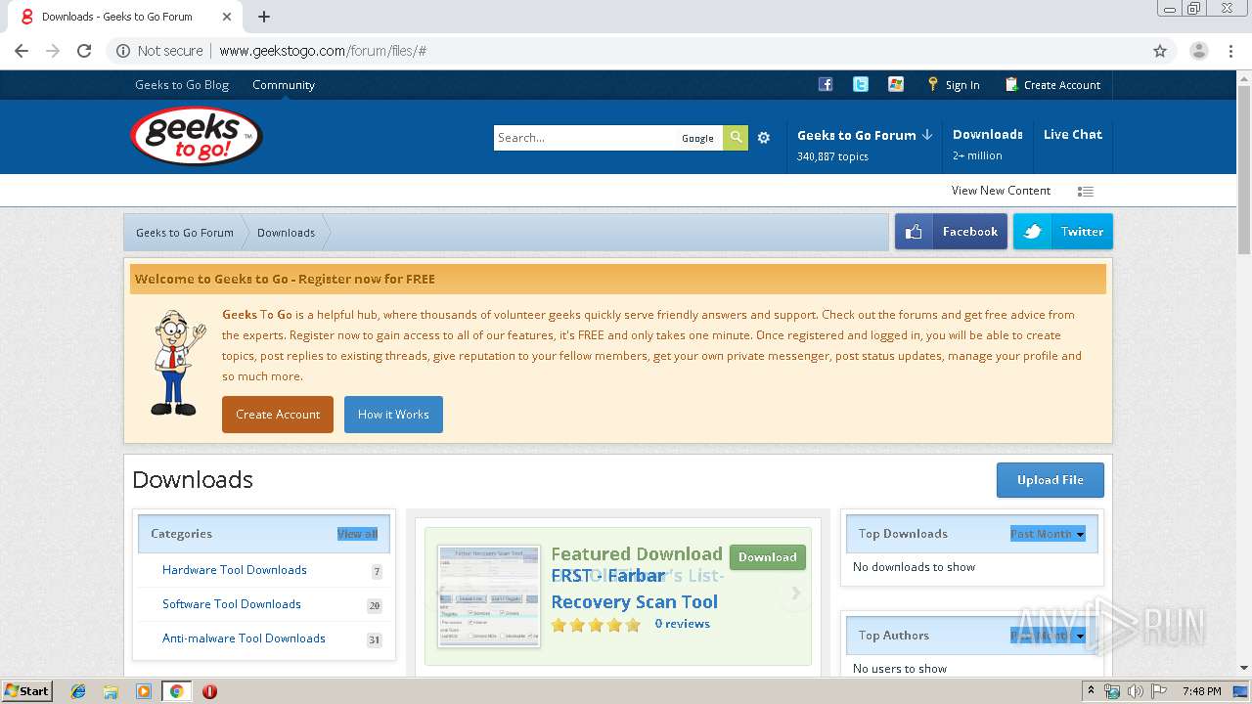This screenshot has height=704, width=1252.
Task: Expand the Geeks to Go Forum menu arrow
Action: 927,135
